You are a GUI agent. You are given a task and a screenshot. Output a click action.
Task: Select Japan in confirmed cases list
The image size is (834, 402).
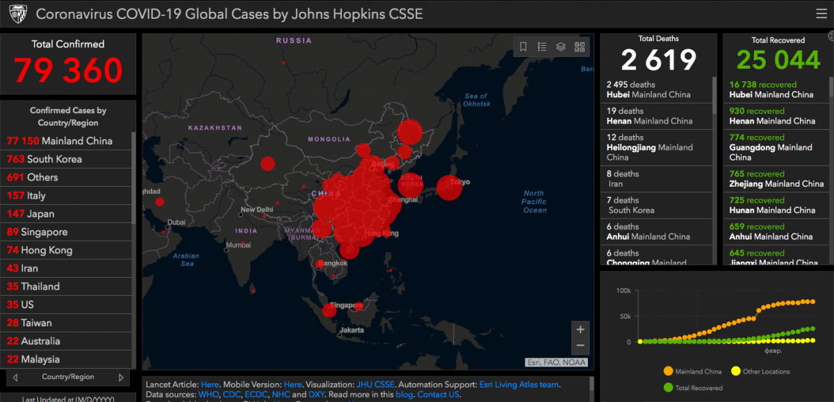(66, 214)
